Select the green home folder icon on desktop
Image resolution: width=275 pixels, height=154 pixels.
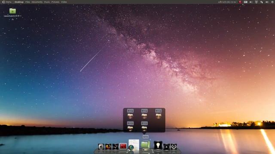tap(12, 11)
